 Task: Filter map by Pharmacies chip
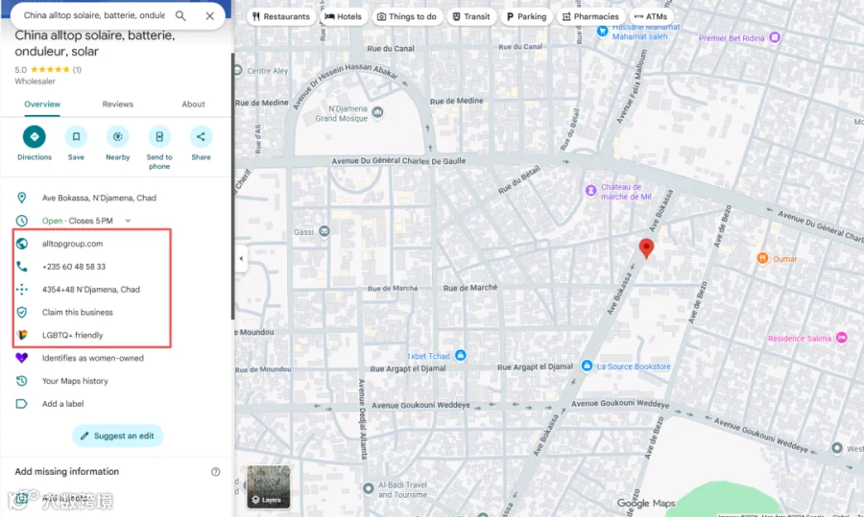point(590,16)
